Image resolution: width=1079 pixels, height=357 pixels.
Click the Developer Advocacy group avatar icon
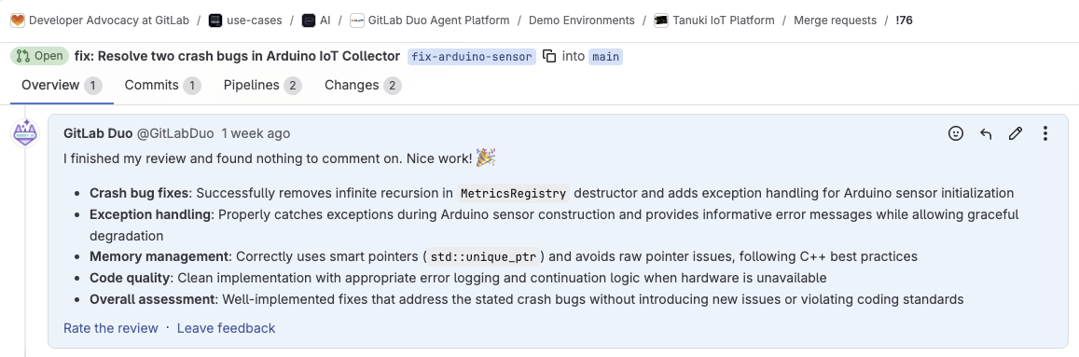coord(18,20)
